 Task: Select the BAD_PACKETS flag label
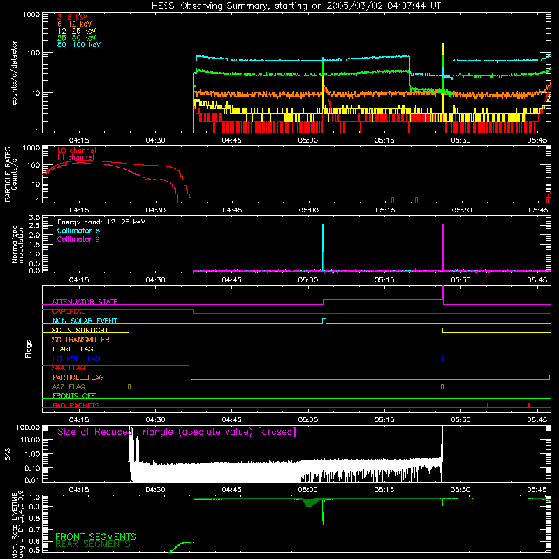pyautogui.click(x=76, y=405)
